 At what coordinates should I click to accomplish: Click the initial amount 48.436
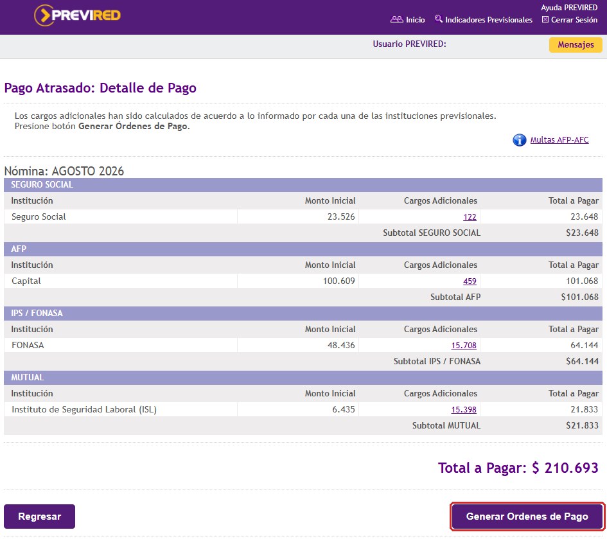(341, 346)
